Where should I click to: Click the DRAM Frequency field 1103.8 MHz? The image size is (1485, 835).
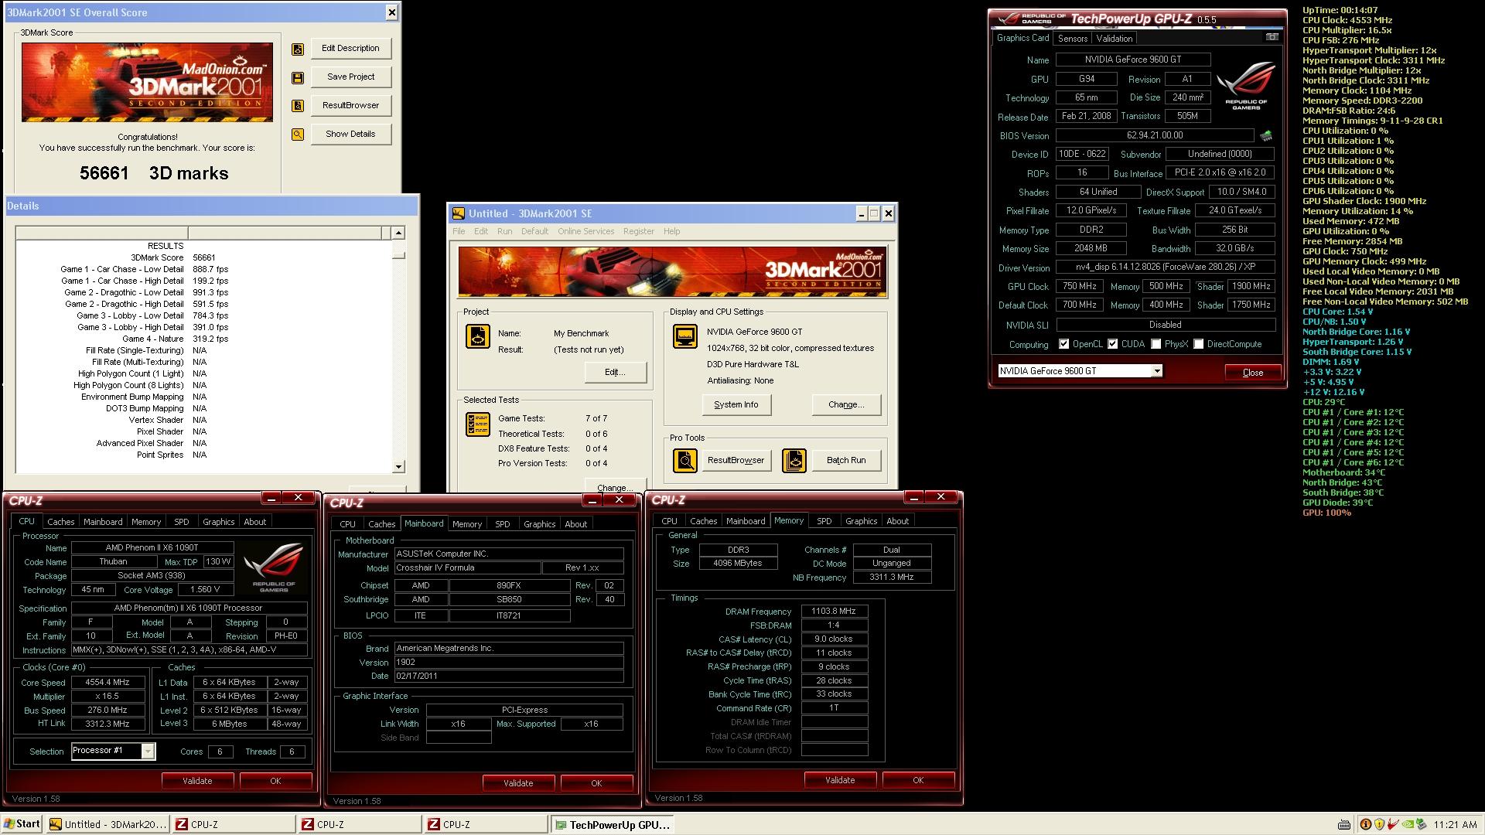[x=834, y=611]
